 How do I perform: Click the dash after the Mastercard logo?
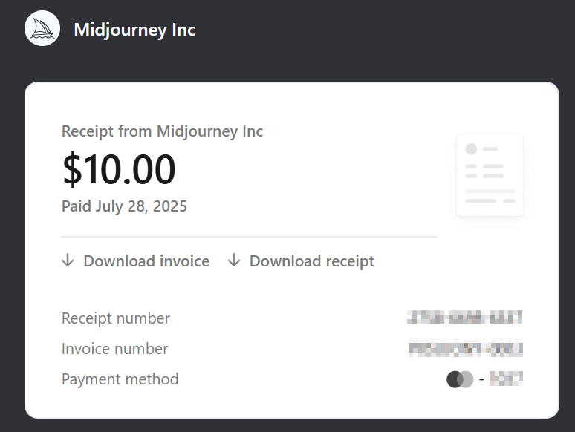[481, 380]
